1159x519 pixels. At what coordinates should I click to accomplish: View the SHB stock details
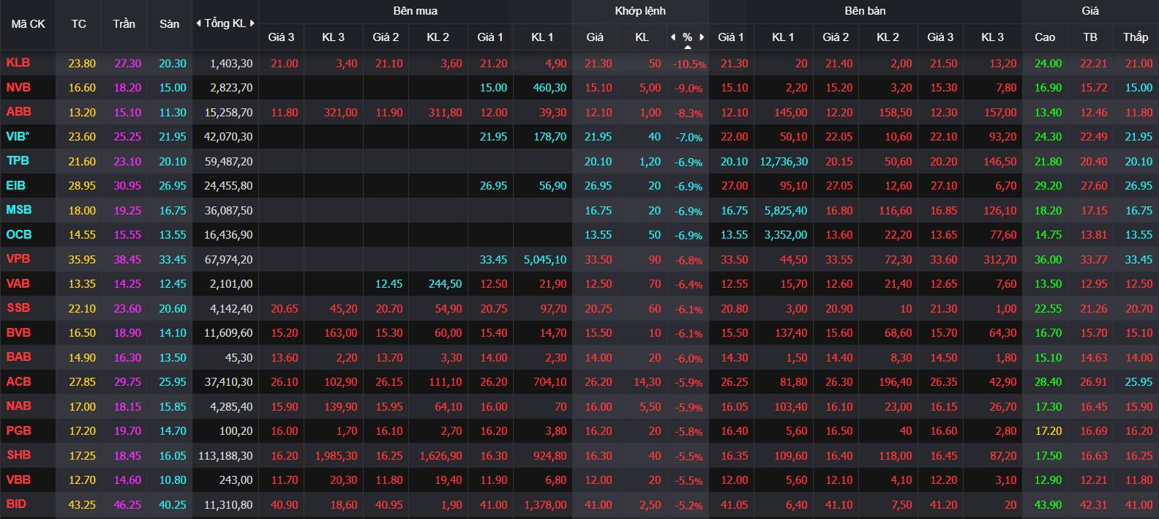click(x=18, y=455)
